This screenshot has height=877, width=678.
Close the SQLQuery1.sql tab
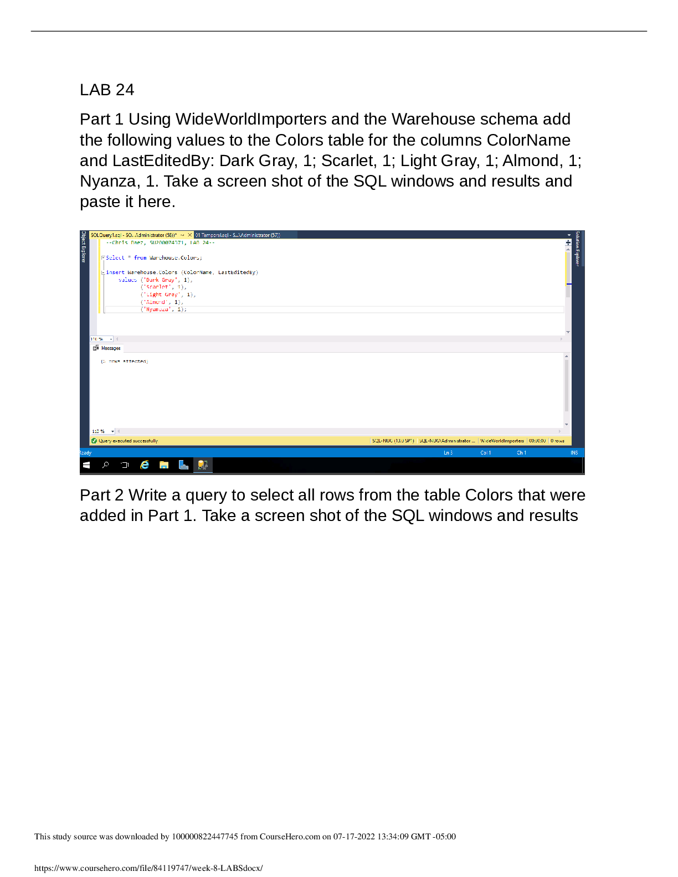click(189, 235)
